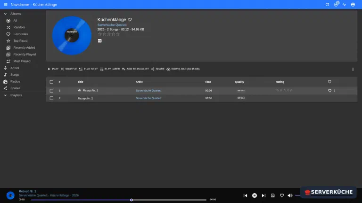
Task: Favourite the Rezept Nr. 1 song
Action: tap(329, 91)
